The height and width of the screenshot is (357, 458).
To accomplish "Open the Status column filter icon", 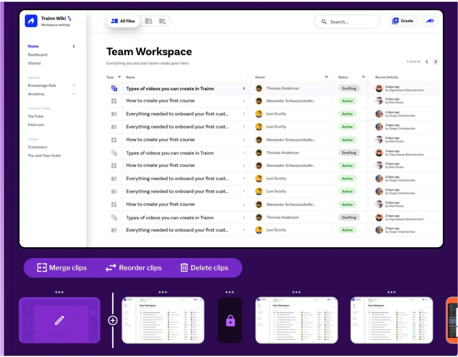I will coord(363,77).
